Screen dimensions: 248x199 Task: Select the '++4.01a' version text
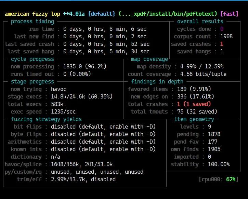[74, 14]
